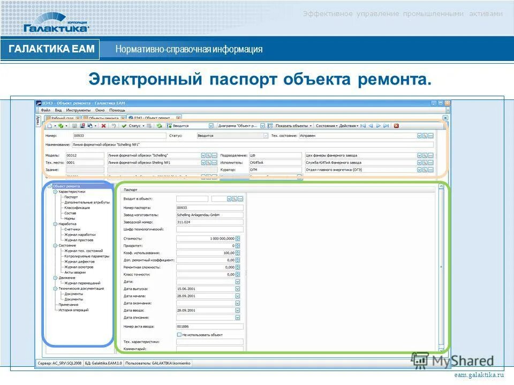Viewport: 514px width, 385px height.
Task: Delete the record using the red X icon
Action: pyautogui.click(x=104, y=125)
